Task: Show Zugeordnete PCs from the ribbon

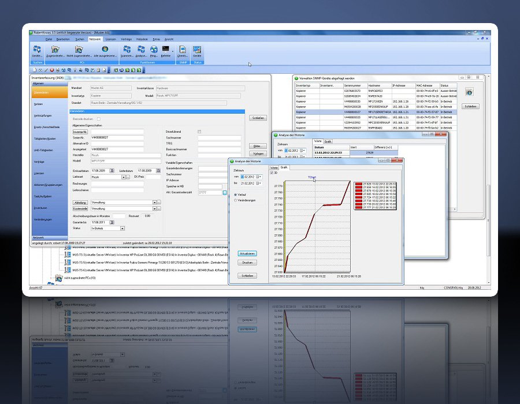Action: tap(55, 51)
